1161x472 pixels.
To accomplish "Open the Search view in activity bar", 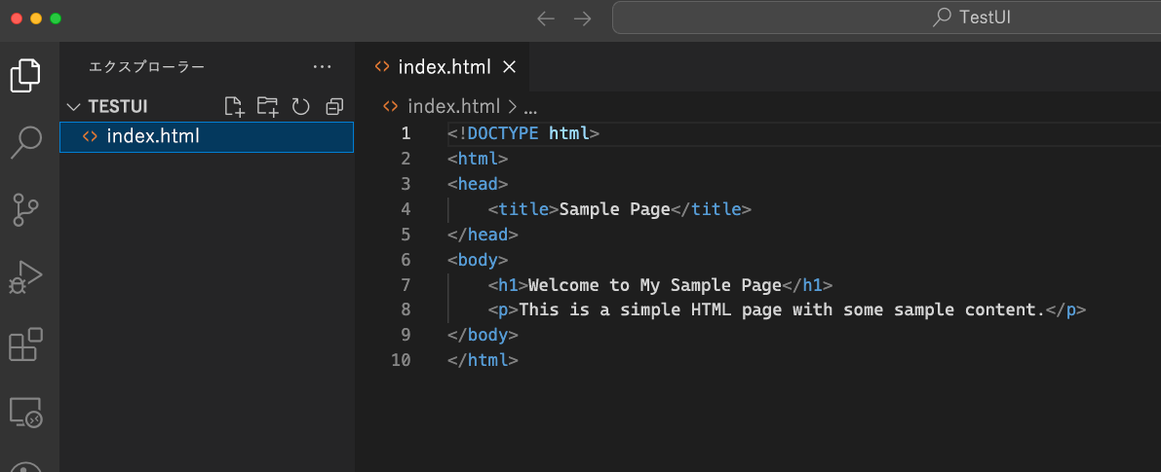I will pos(26,142).
